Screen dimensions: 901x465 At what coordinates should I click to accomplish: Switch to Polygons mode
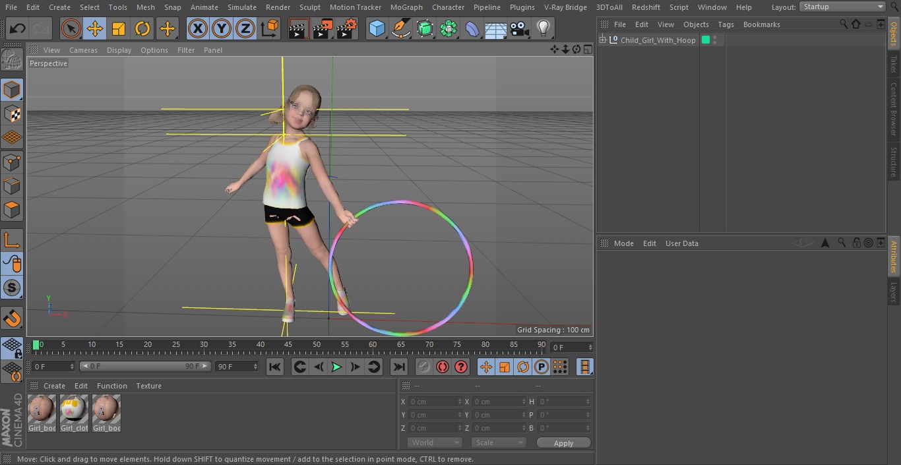12,210
